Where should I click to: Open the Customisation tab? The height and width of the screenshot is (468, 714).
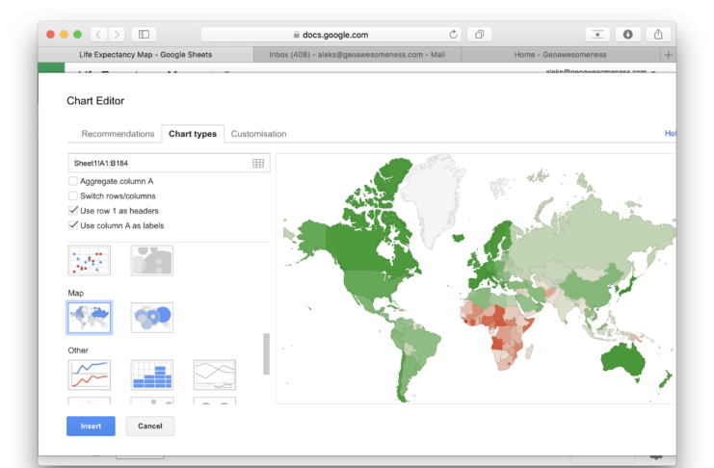[258, 134]
